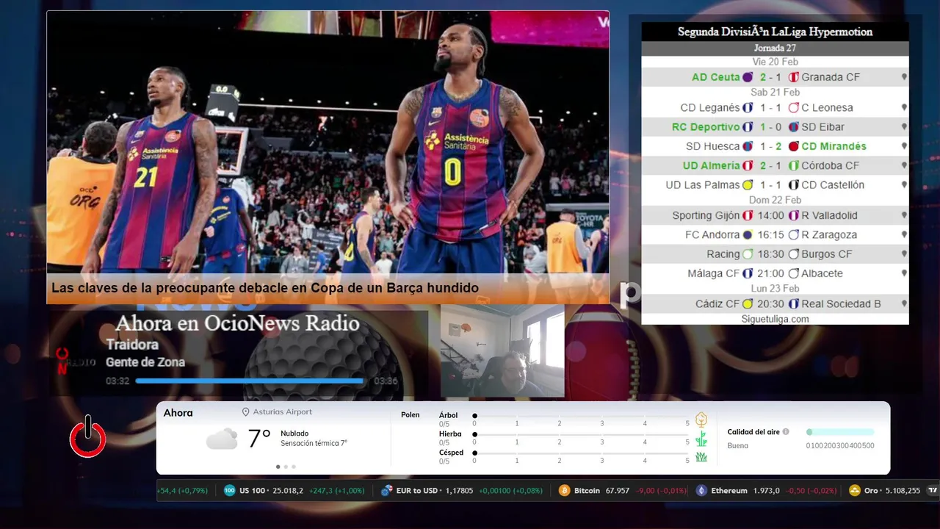This screenshot has width=940, height=529.
Task: Click the red power button icon
Action: (88, 437)
